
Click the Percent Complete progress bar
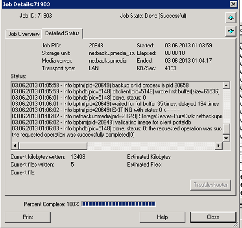point(118,204)
